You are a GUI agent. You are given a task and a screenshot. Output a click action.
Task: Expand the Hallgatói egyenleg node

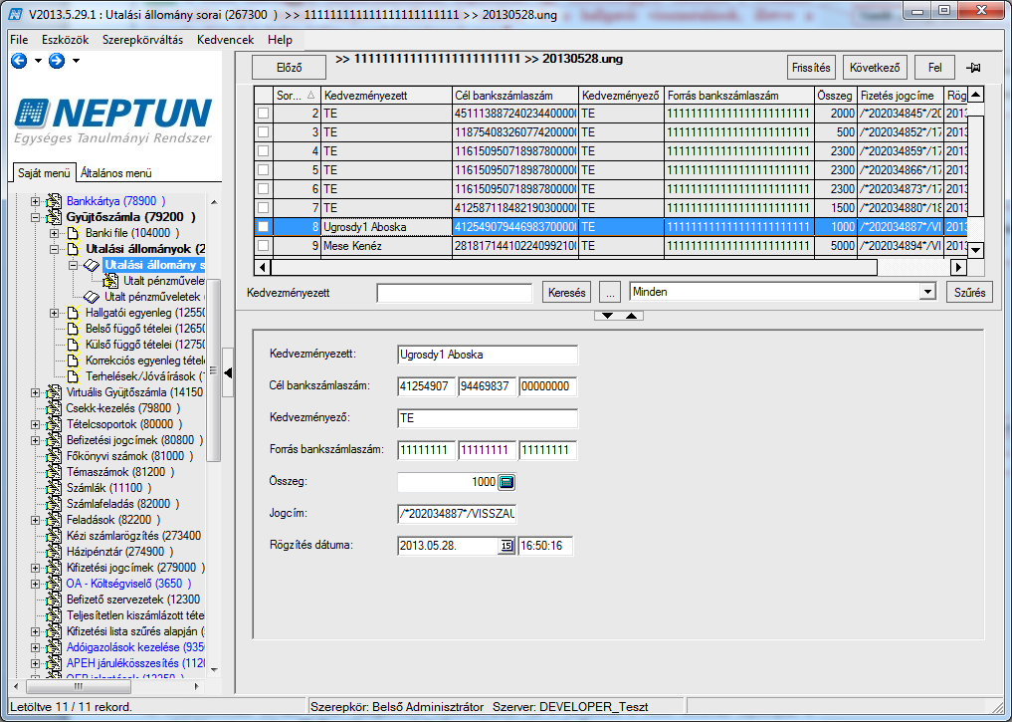(54, 314)
